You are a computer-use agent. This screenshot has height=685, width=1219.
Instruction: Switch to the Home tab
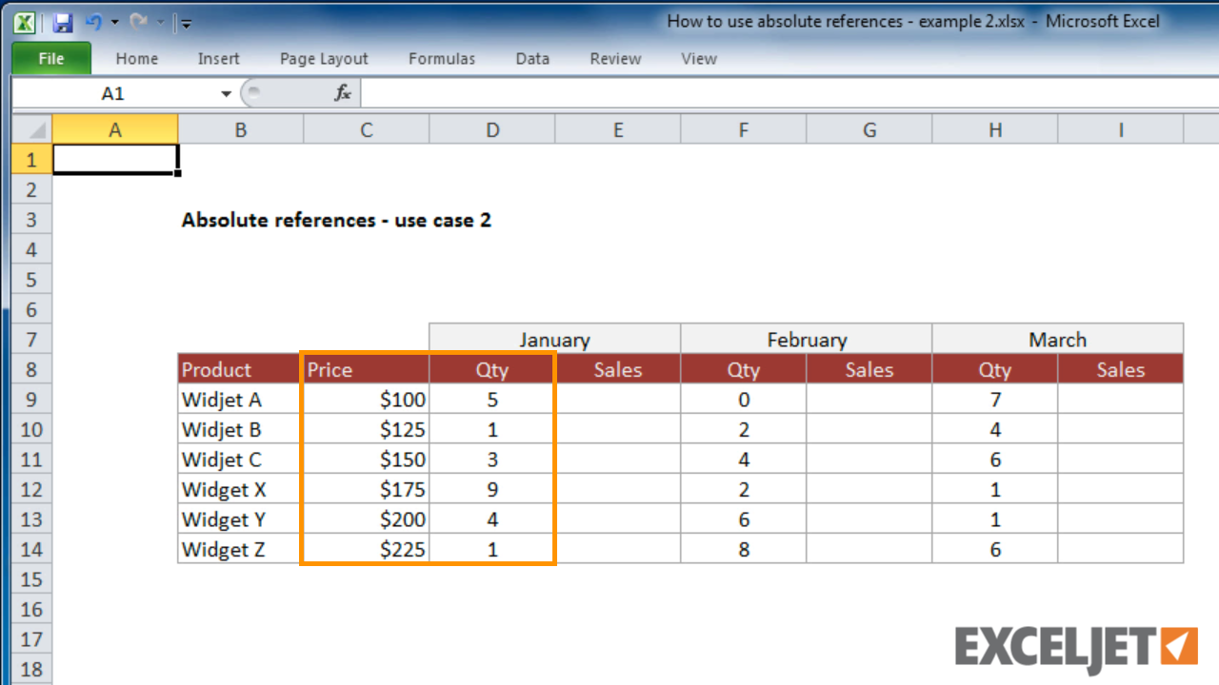tap(137, 58)
